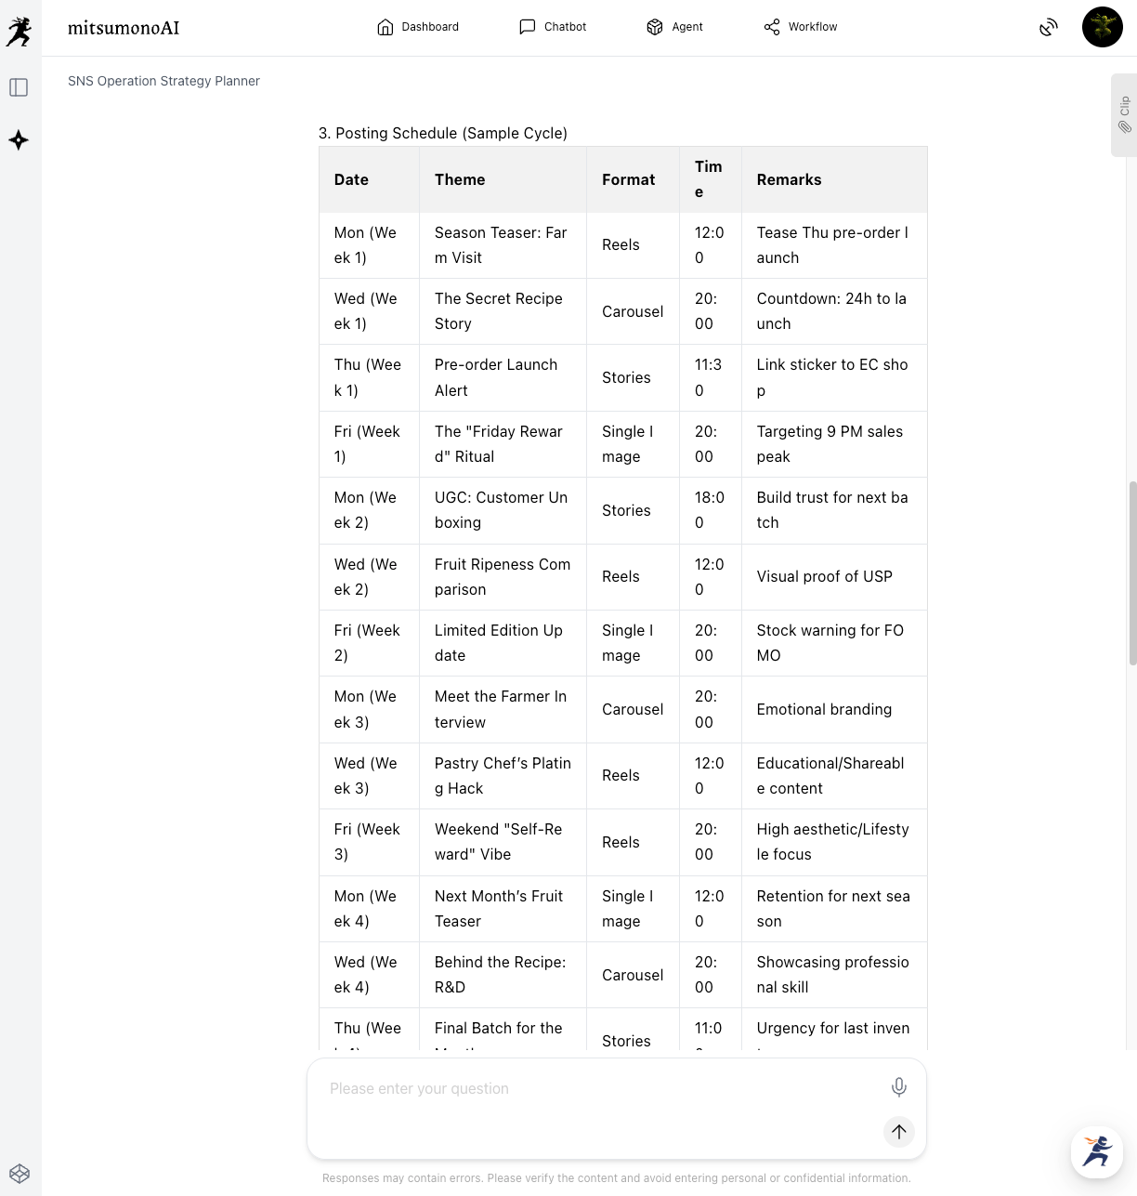Expand the Clip side panel
The height and width of the screenshot is (1196, 1137).
click(x=1124, y=114)
